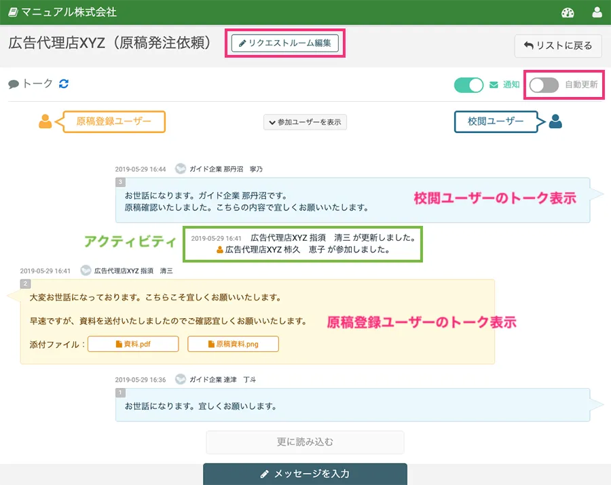611x485 pixels.
Task: Expand the 参加ユーザーを表示 dropdown
Action: [x=305, y=122]
